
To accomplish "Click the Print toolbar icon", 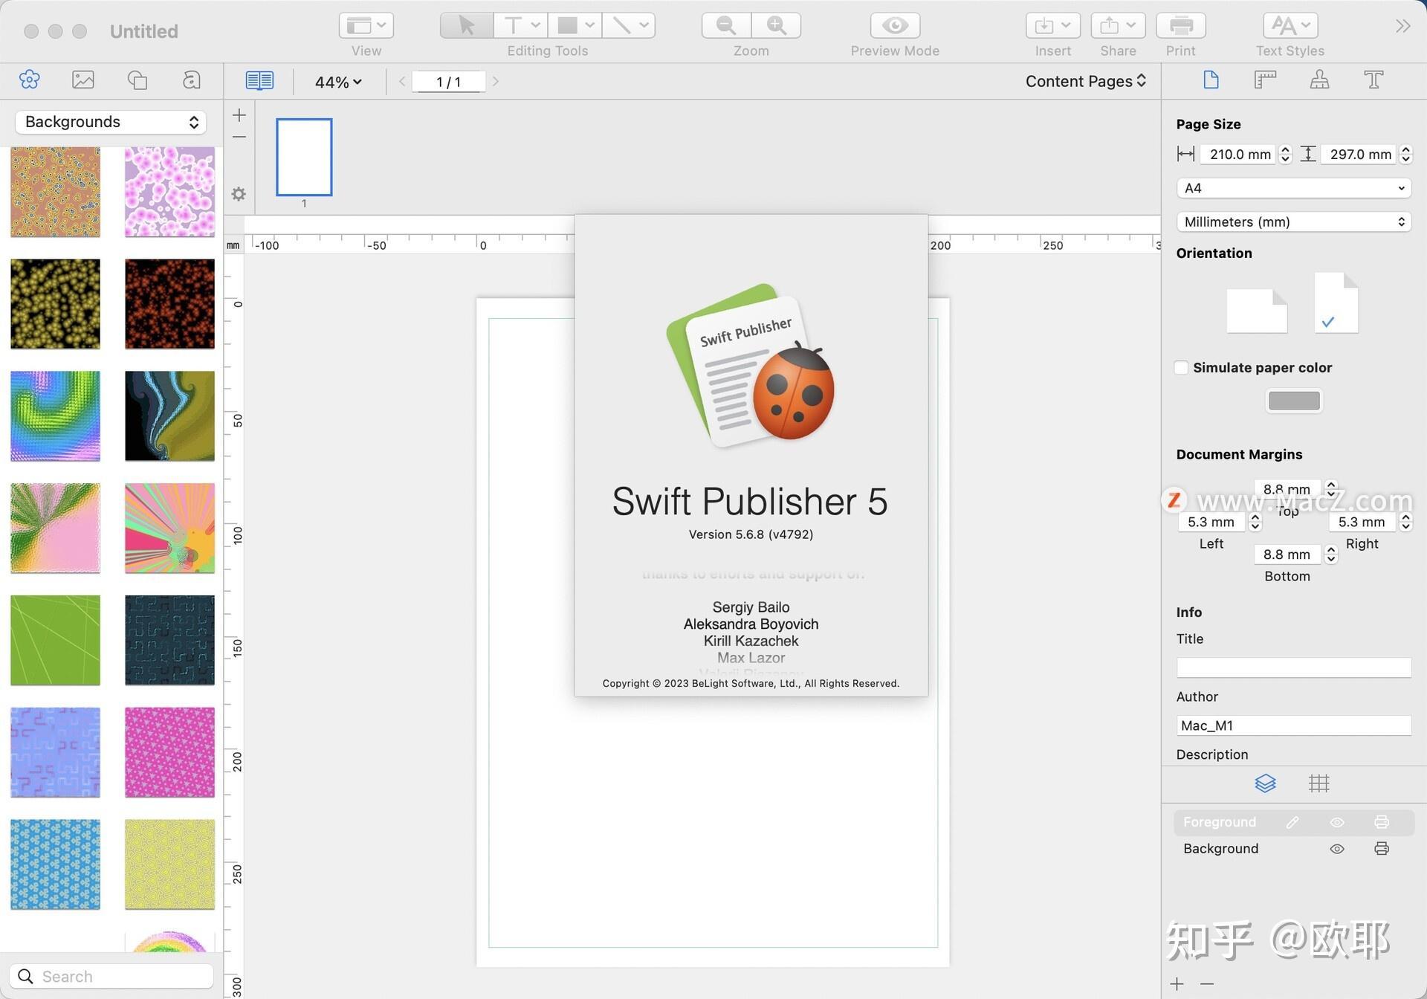I will coord(1180,25).
